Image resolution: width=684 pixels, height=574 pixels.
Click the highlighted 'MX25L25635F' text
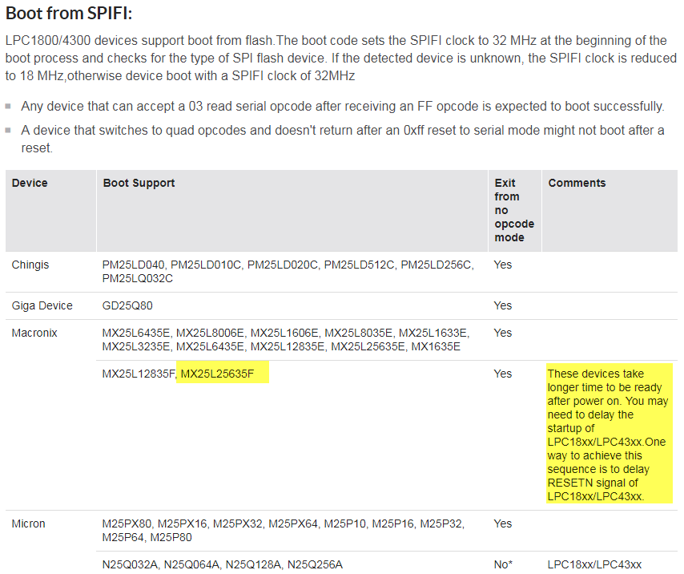[217, 374]
